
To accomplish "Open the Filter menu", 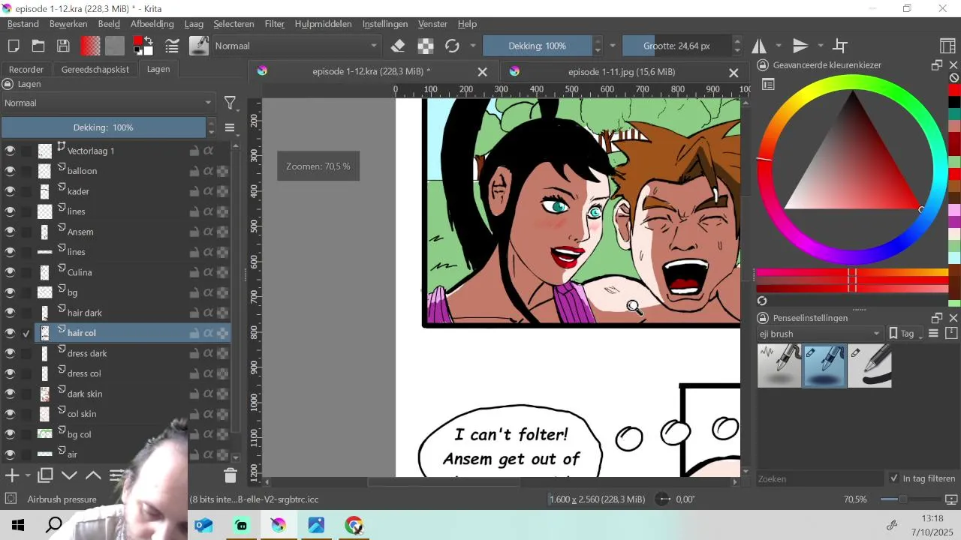I will (275, 24).
